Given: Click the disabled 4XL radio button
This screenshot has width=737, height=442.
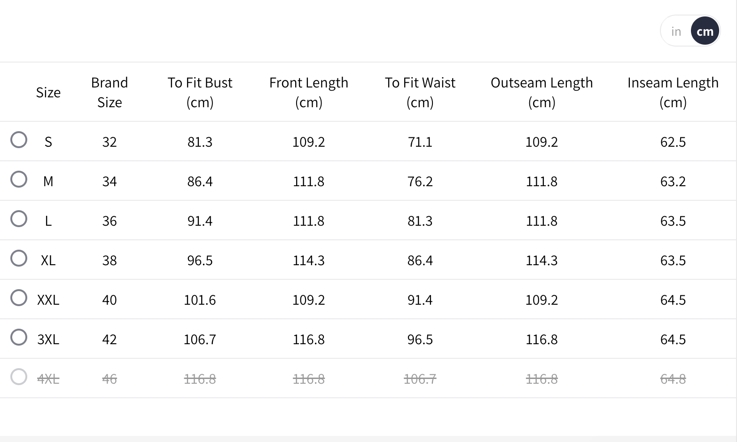Looking at the screenshot, I should point(19,377).
